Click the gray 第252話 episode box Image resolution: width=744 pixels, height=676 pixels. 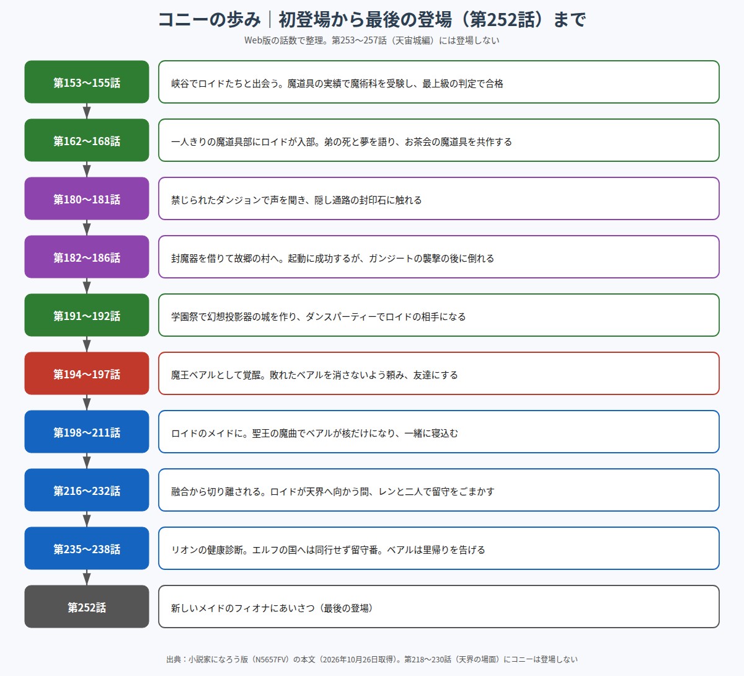click(87, 607)
